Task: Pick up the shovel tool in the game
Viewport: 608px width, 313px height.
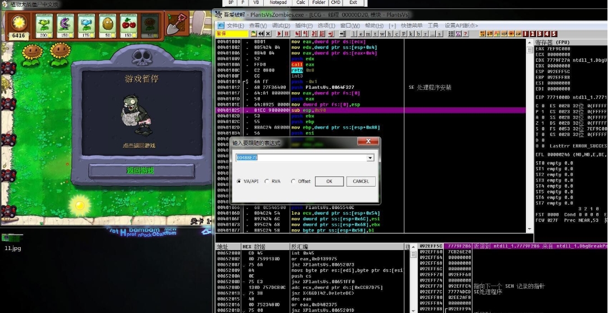Action: [x=177, y=24]
